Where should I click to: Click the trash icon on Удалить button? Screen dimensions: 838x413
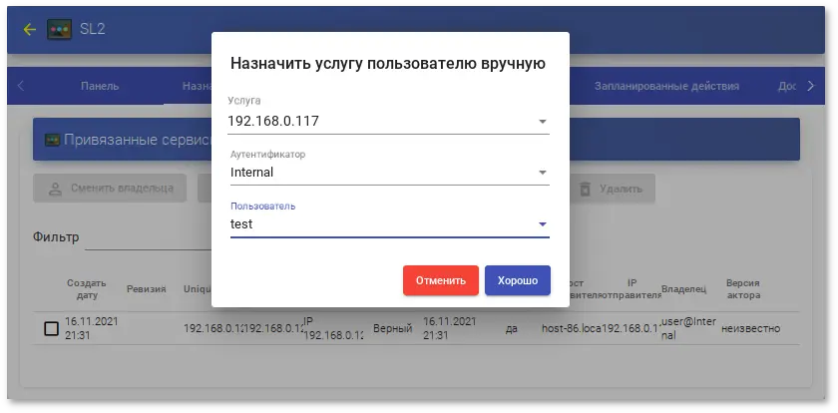(x=586, y=189)
